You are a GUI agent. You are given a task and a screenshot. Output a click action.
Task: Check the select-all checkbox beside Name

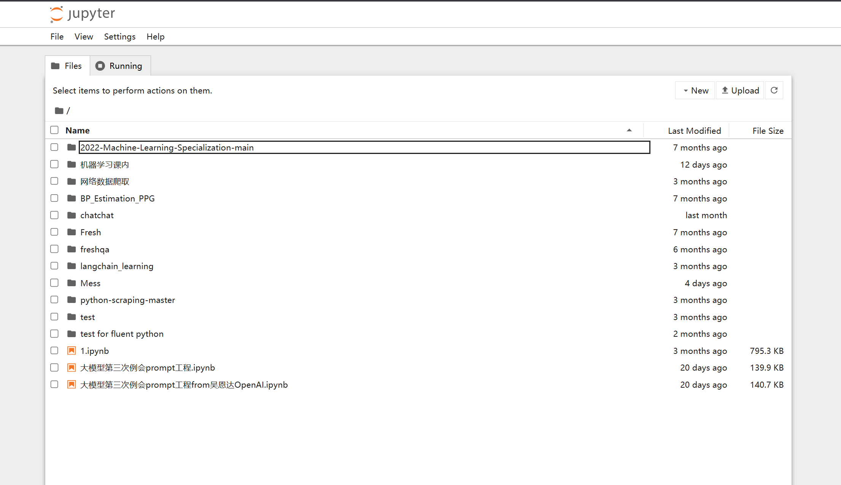point(54,130)
